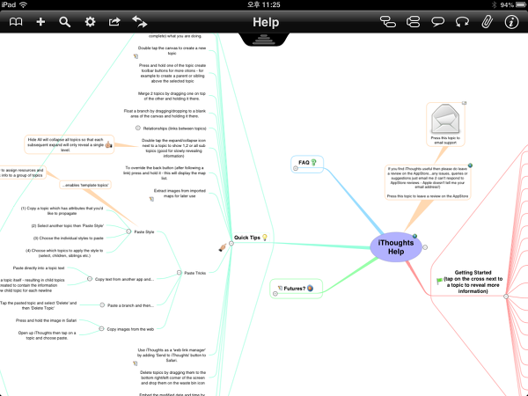Add child topic toolbar icon

tap(388, 22)
